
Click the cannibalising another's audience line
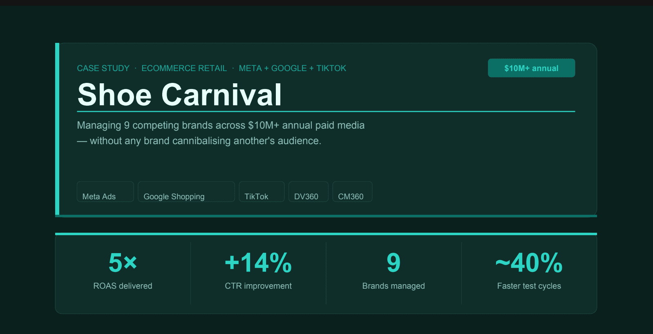pos(199,141)
